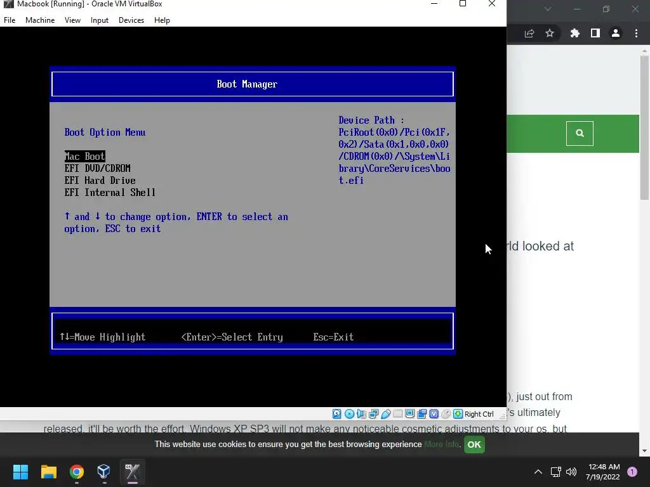Click the USB devices status icon
Viewport: 650px width, 487px height.
tap(385, 413)
